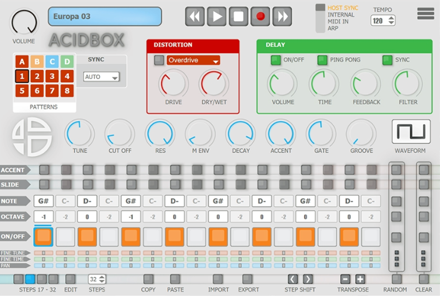Click the EDIT button
The image size is (440, 296).
pos(70,279)
